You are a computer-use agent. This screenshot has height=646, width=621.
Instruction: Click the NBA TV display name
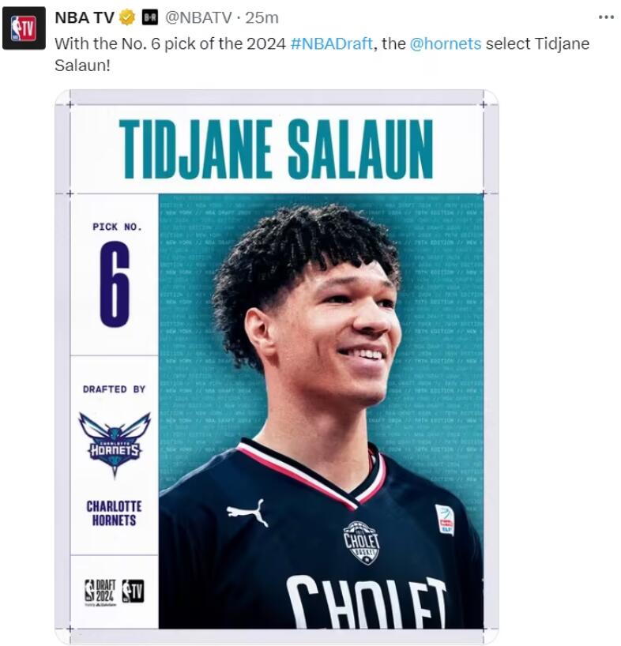point(85,17)
